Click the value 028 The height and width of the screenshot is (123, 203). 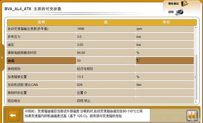(80, 85)
